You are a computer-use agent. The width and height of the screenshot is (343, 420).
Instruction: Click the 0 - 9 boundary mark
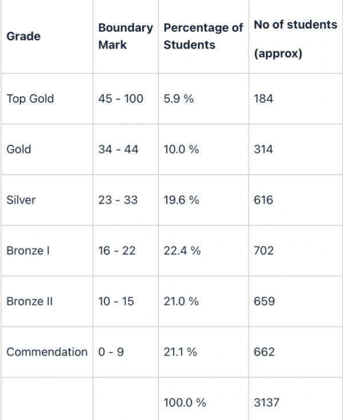coord(110,352)
